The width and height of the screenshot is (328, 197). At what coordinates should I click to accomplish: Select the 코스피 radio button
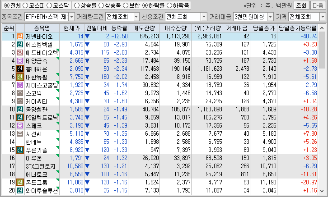point(25,5)
